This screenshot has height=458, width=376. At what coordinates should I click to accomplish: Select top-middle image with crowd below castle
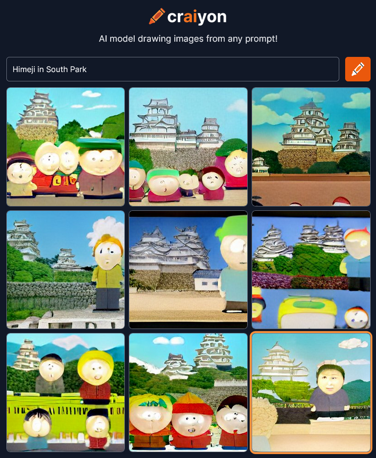[x=188, y=147]
